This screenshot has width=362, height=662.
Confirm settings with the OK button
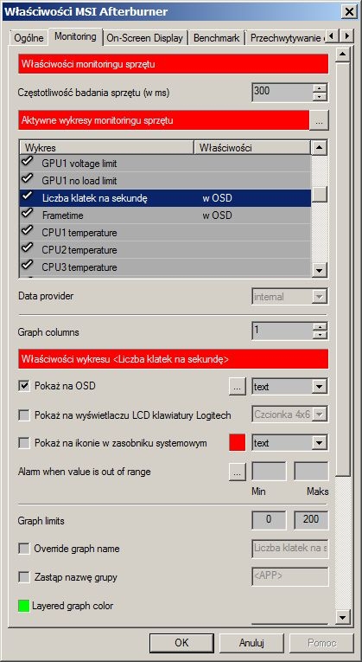pos(181,643)
